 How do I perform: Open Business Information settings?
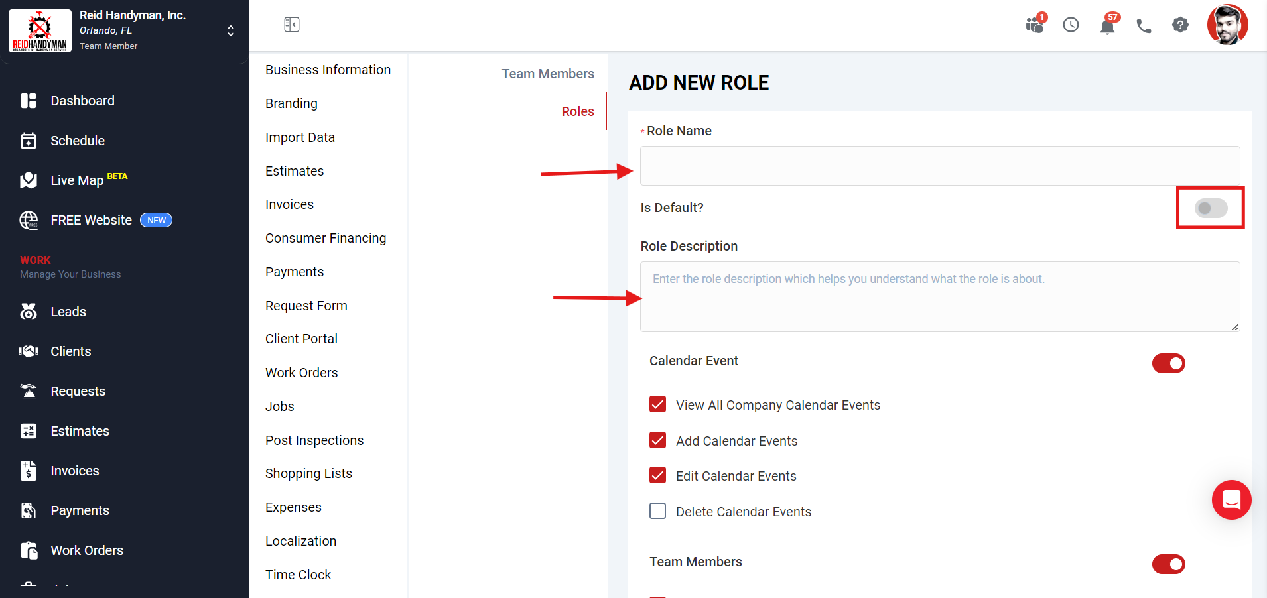(328, 70)
